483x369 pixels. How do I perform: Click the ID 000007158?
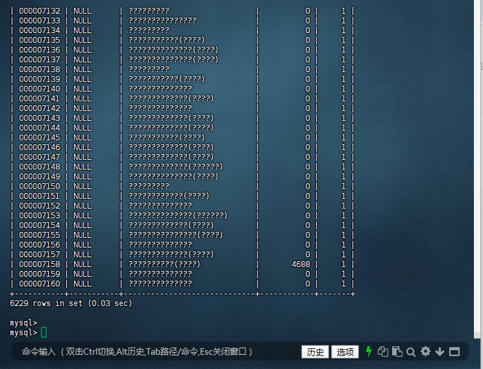pos(40,264)
